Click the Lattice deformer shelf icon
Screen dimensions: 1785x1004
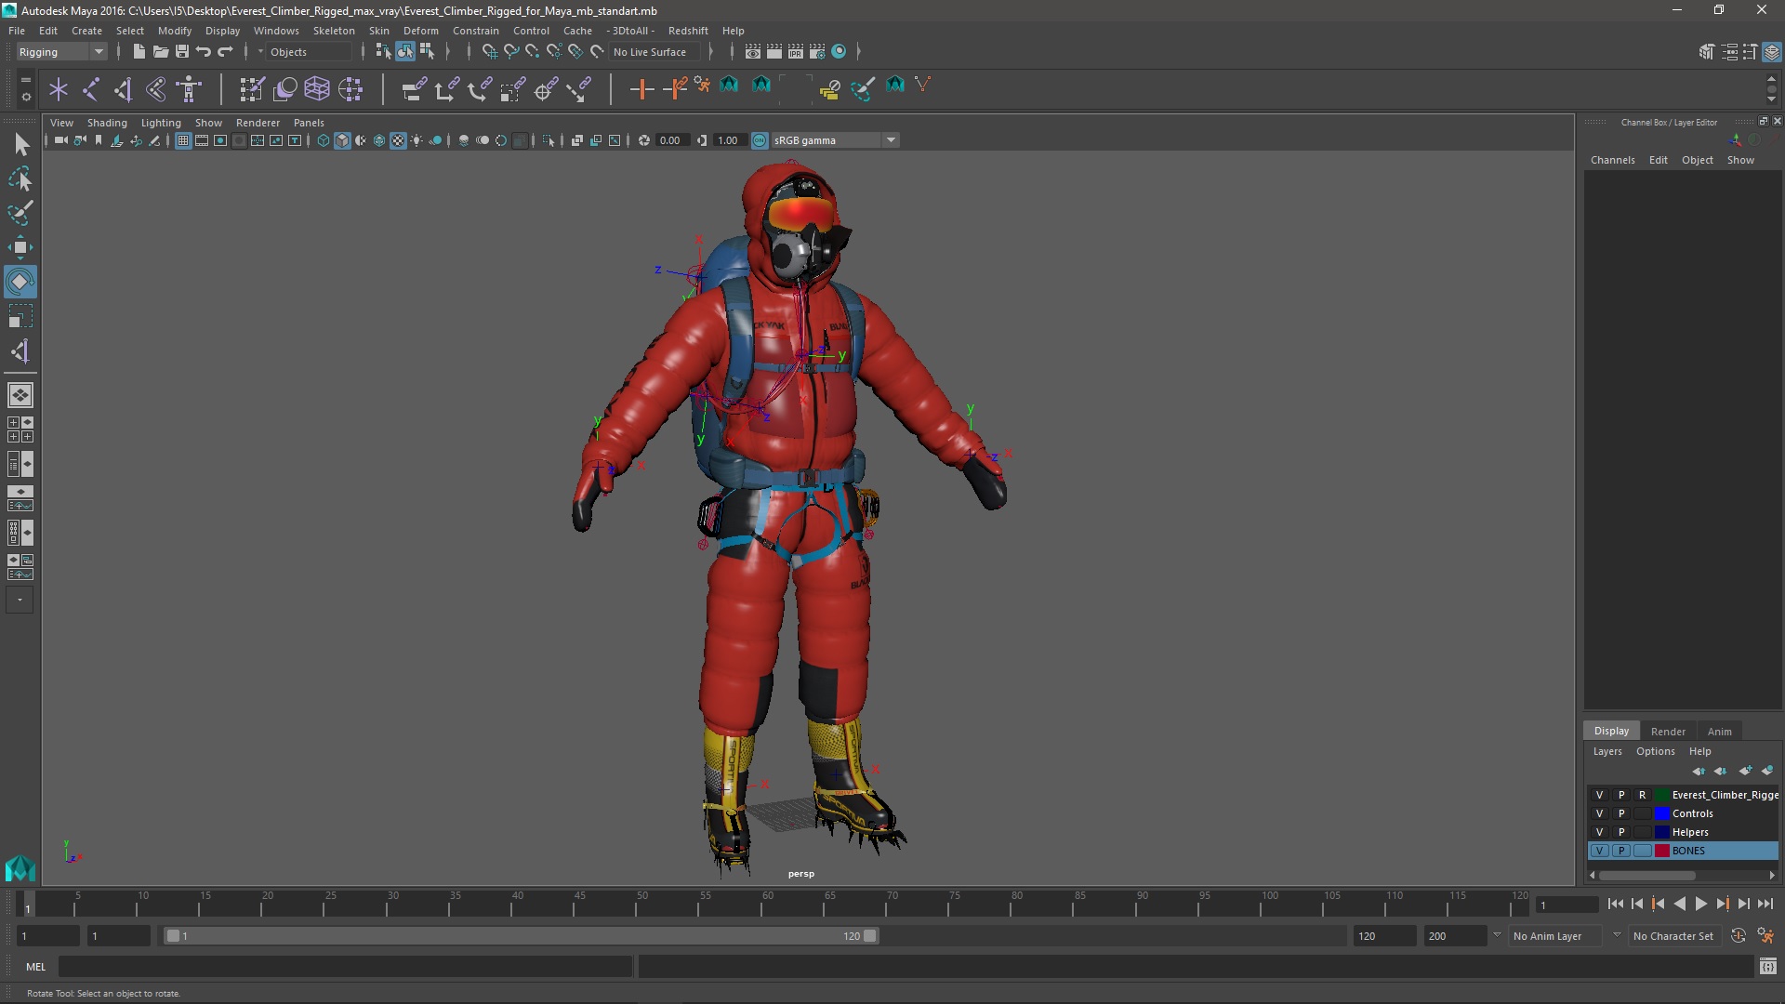point(317,89)
